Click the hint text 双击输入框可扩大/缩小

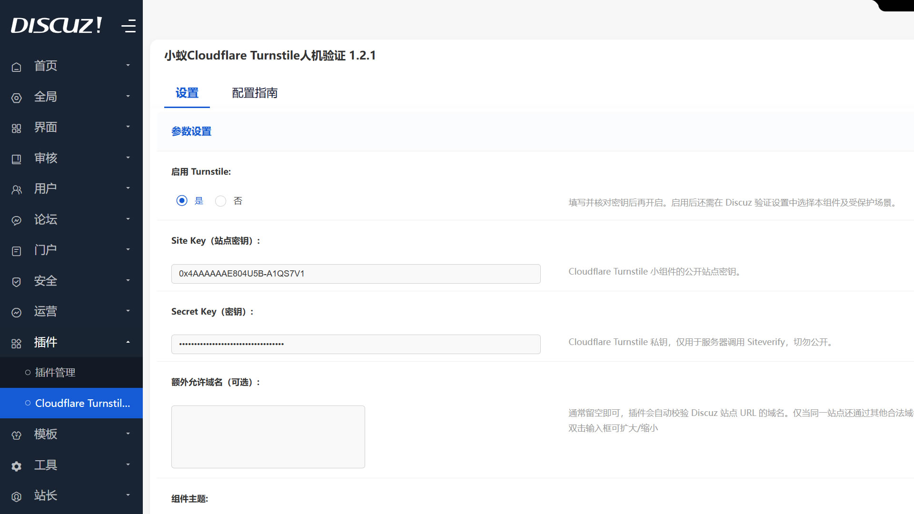(x=613, y=428)
